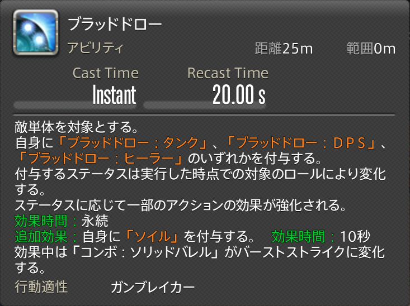Viewport: 410px width, 306px height.
Task: Click the recast time gauge bar
Action: 205,105
